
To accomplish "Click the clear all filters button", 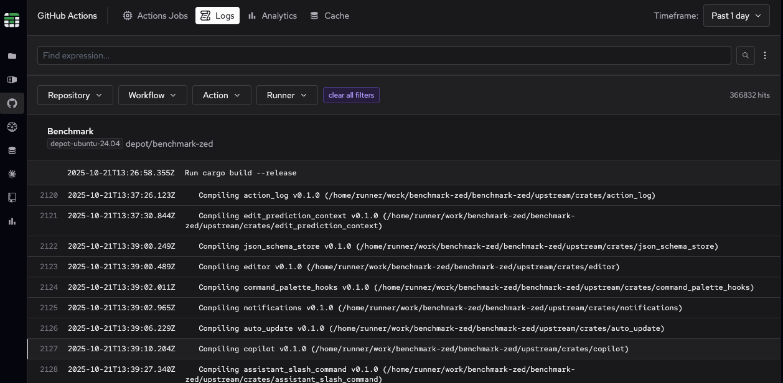I will click(x=351, y=95).
